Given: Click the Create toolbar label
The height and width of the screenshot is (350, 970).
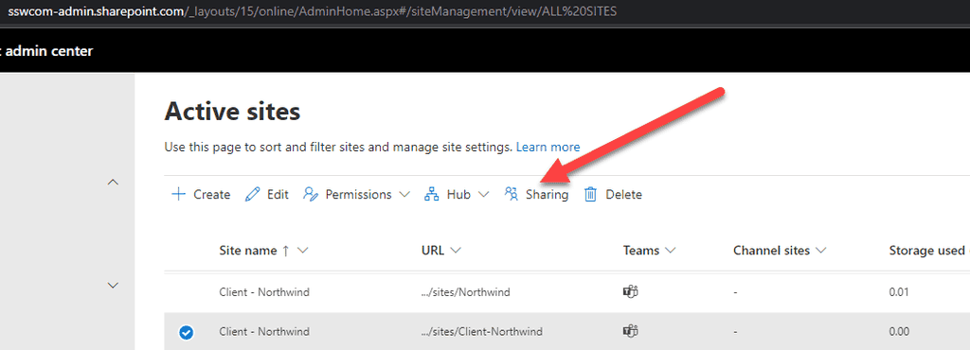Looking at the screenshot, I should click(x=211, y=195).
